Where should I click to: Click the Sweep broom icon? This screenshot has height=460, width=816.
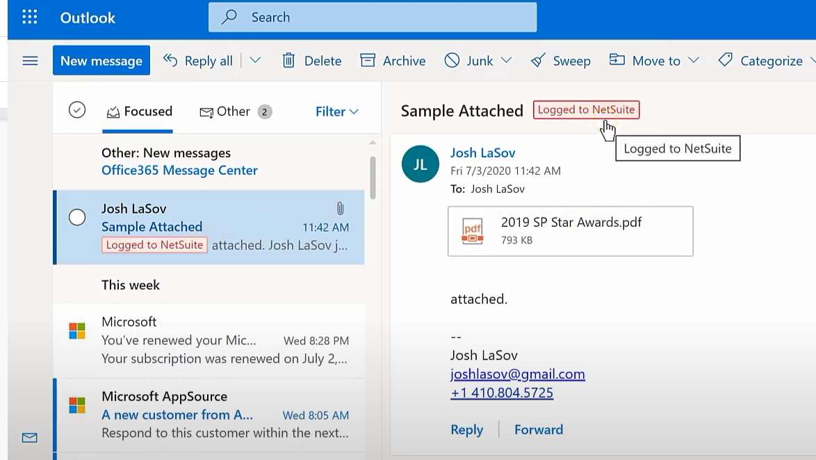(538, 61)
